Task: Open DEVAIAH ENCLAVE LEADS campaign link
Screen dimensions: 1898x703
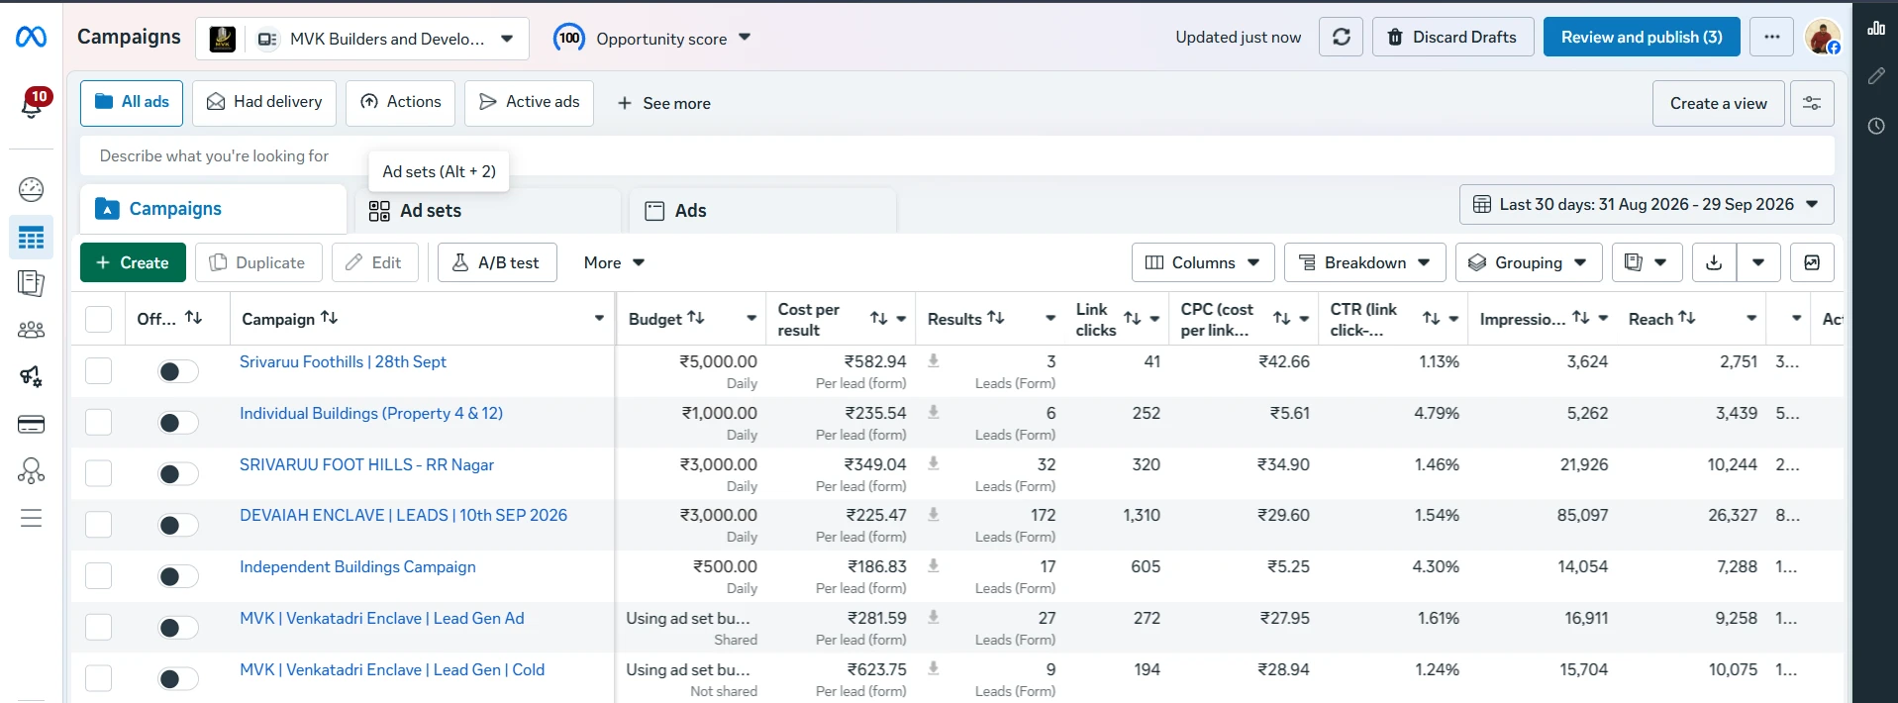Action: [403, 515]
